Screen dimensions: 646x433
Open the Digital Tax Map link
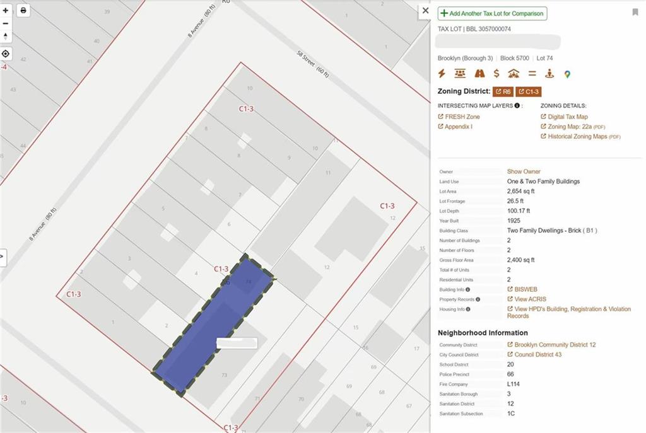[564, 117]
